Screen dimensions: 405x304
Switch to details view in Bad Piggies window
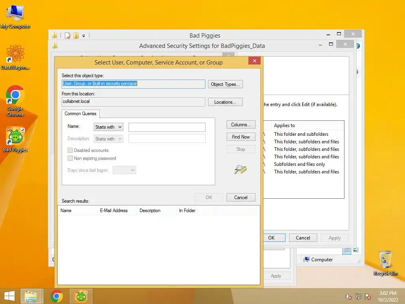pos(347,250)
